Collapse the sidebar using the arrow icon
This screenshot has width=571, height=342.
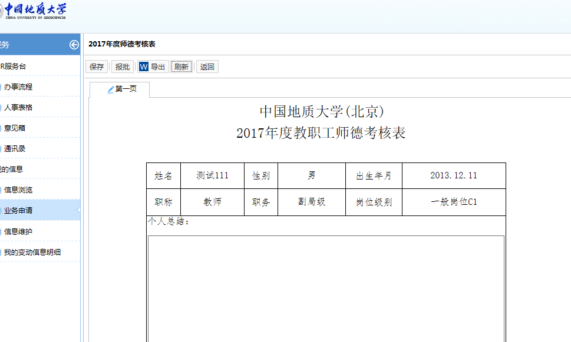(x=74, y=45)
